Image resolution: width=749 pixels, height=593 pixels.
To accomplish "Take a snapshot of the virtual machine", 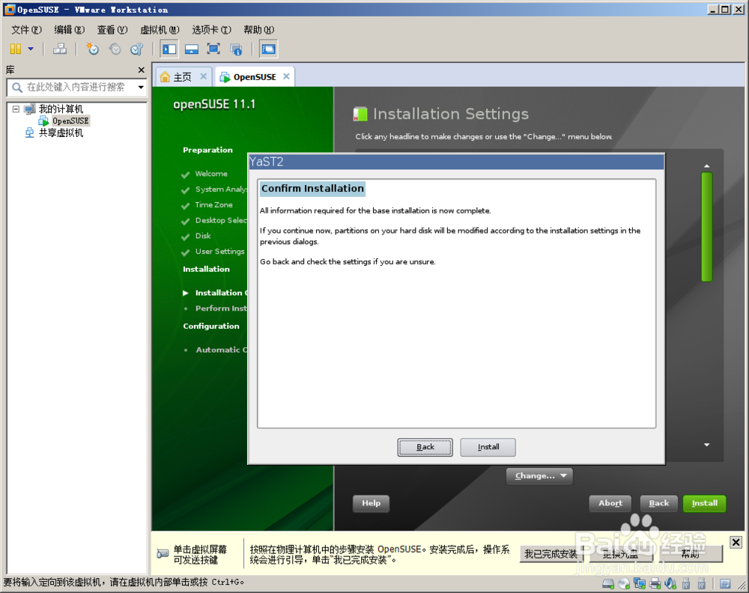I will pos(92,49).
